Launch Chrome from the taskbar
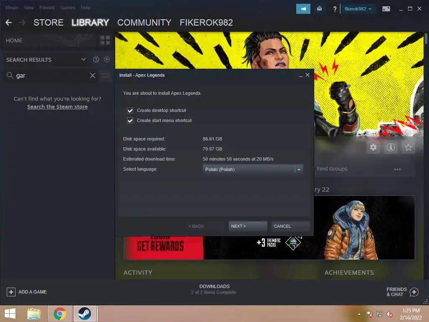Viewport: 429px width, 322px height. point(60,314)
